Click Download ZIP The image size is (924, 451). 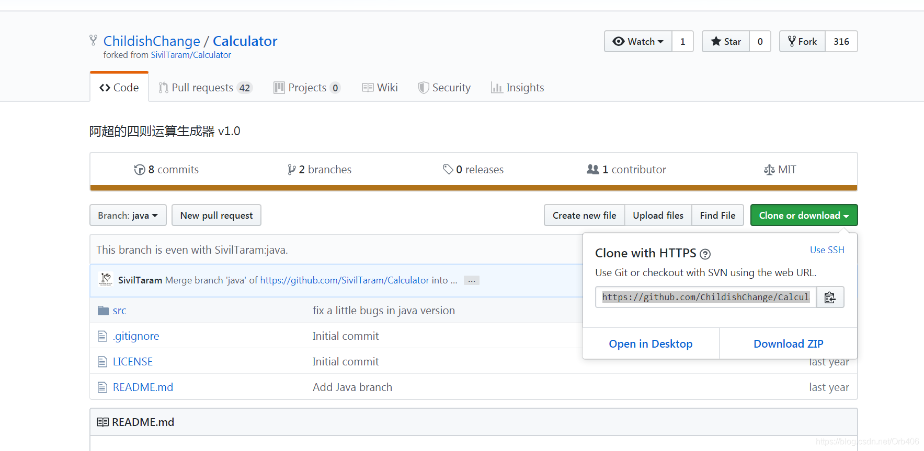788,343
